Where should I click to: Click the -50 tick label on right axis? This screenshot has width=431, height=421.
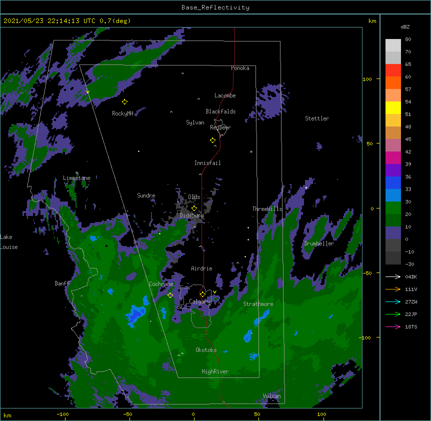[x=367, y=273]
